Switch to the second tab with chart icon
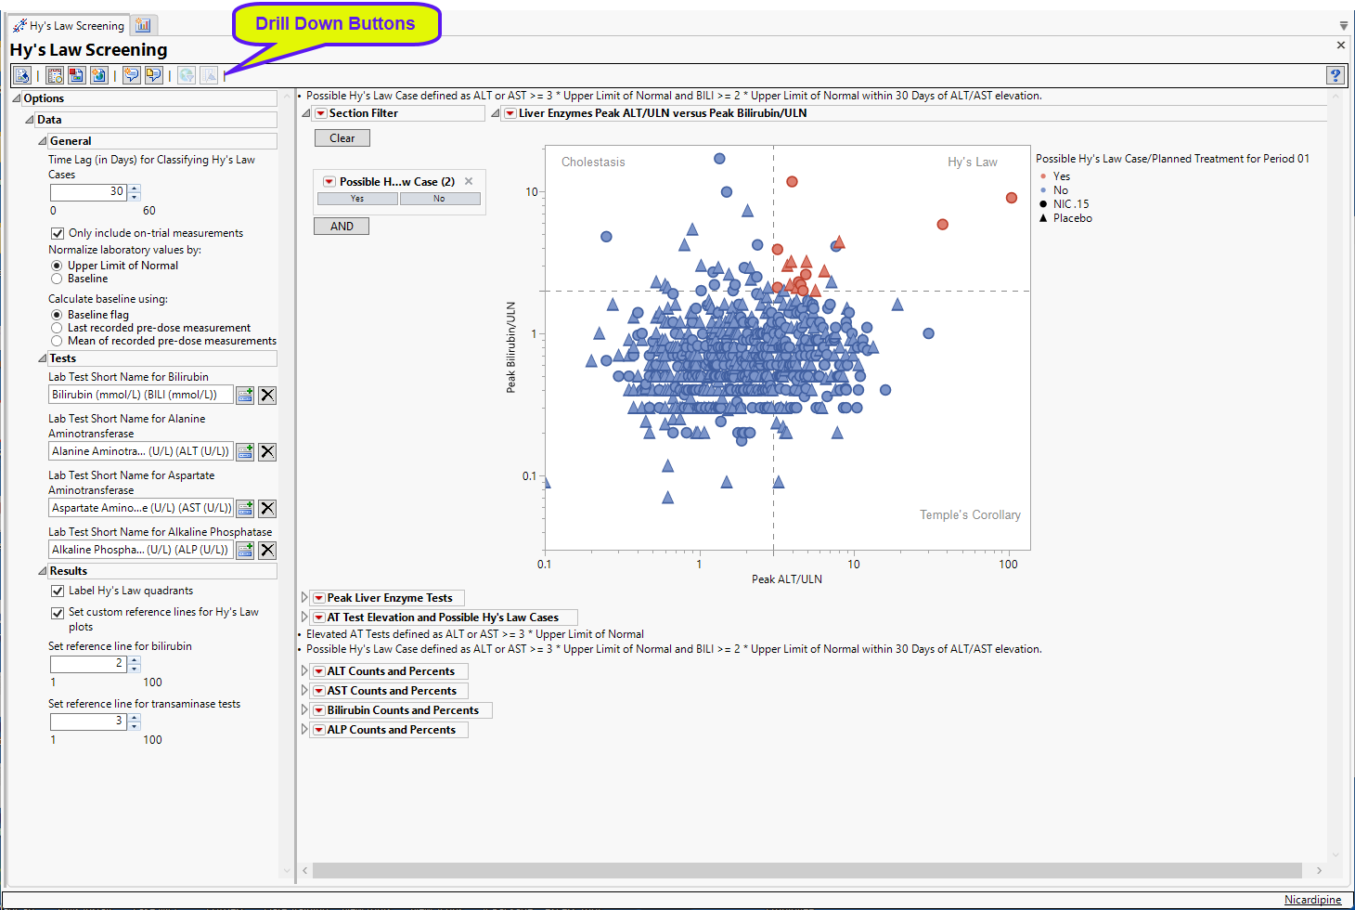 pyautogui.click(x=143, y=25)
